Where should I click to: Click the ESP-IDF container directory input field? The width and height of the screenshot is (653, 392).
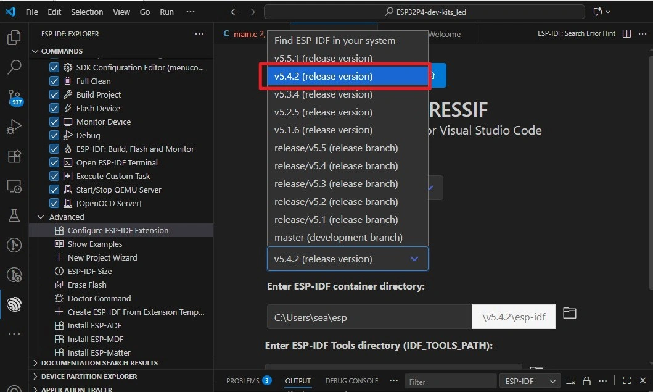tap(369, 317)
